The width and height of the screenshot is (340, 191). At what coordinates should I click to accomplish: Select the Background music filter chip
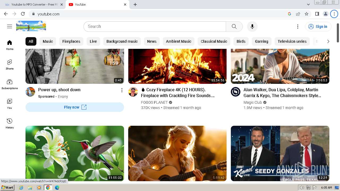click(122, 41)
